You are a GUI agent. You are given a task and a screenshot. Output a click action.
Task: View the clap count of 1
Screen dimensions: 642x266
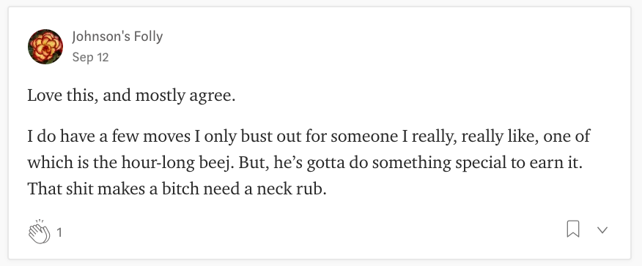pos(59,232)
